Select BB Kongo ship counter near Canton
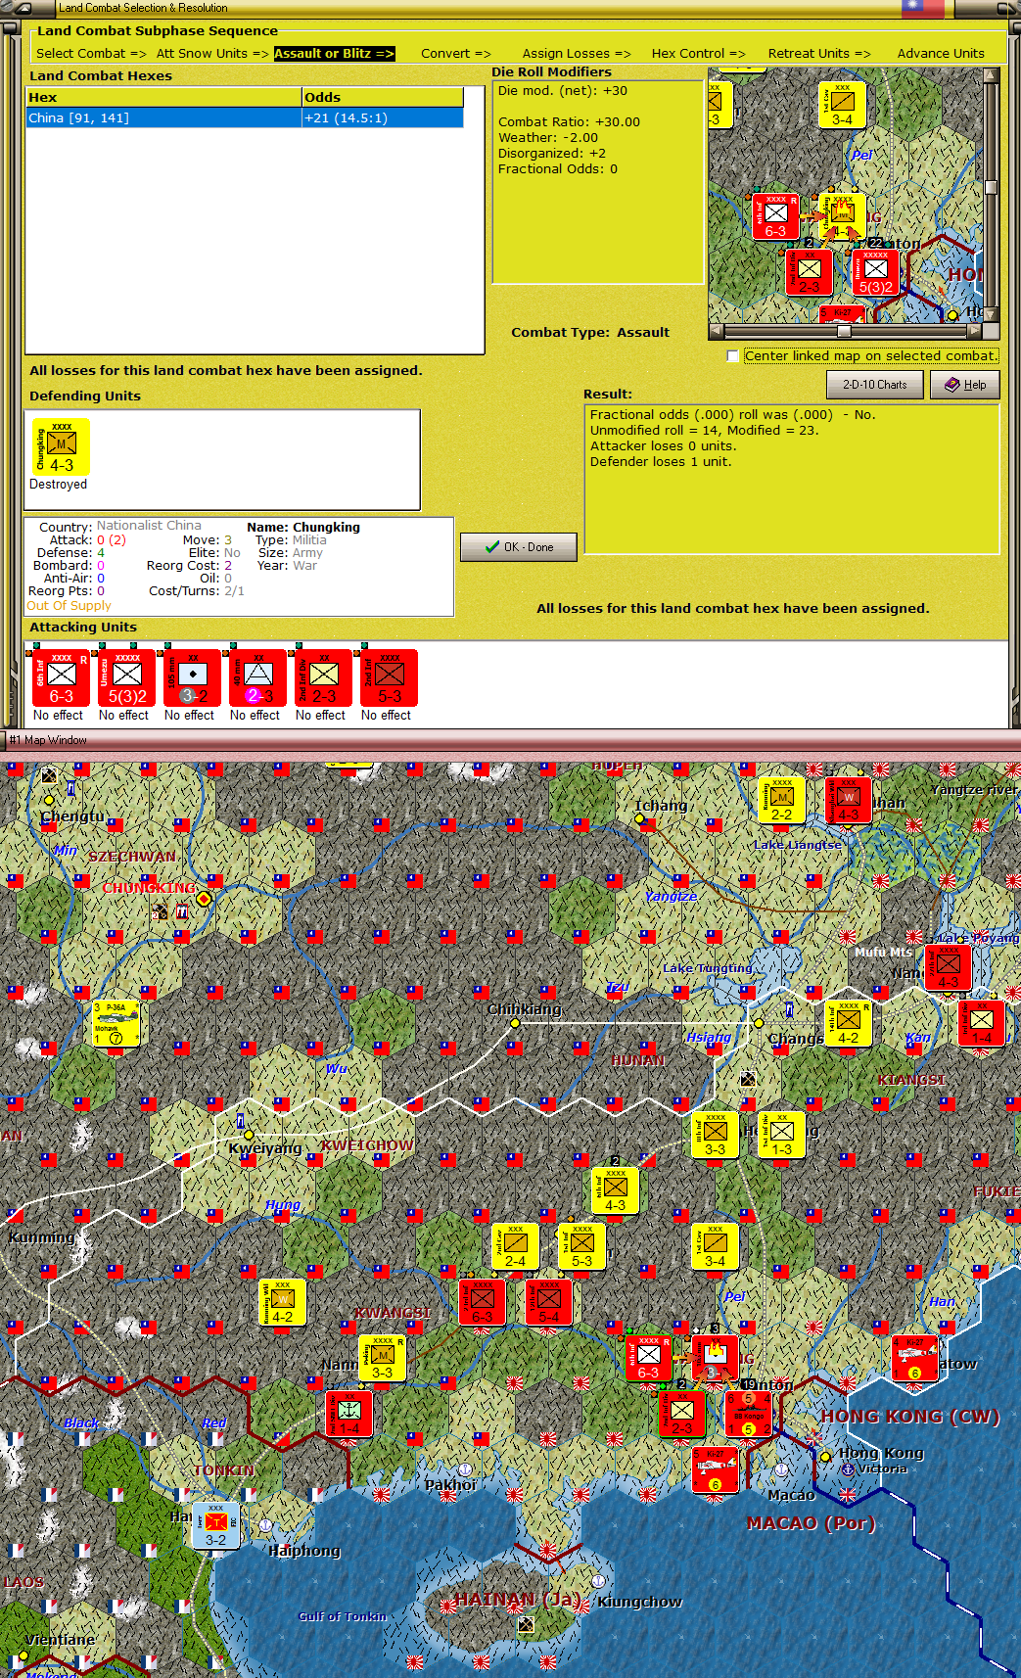The width and height of the screenshot is (1021, 1678). [749, 1414]
